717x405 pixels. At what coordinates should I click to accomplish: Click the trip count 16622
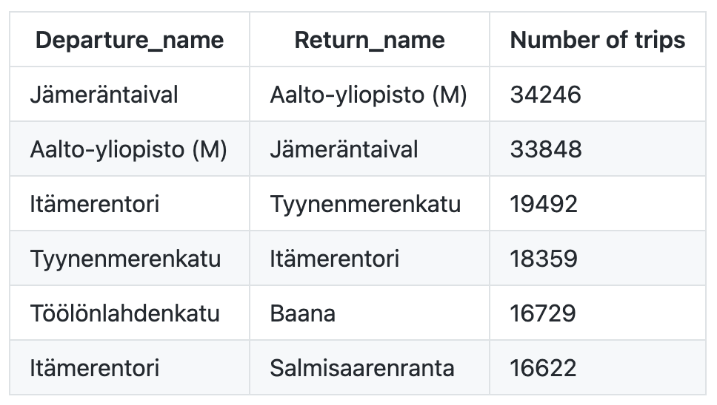click(x=543, y=368)
